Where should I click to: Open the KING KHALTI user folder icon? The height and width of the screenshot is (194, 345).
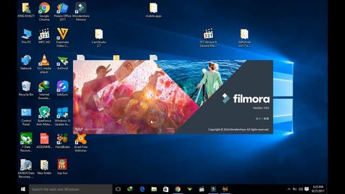26,10
